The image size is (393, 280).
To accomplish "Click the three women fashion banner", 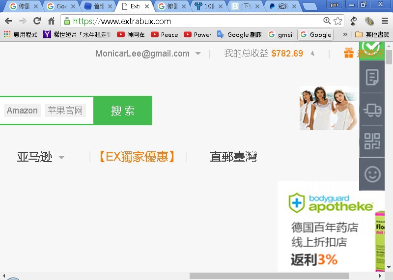I will [329, 108].
